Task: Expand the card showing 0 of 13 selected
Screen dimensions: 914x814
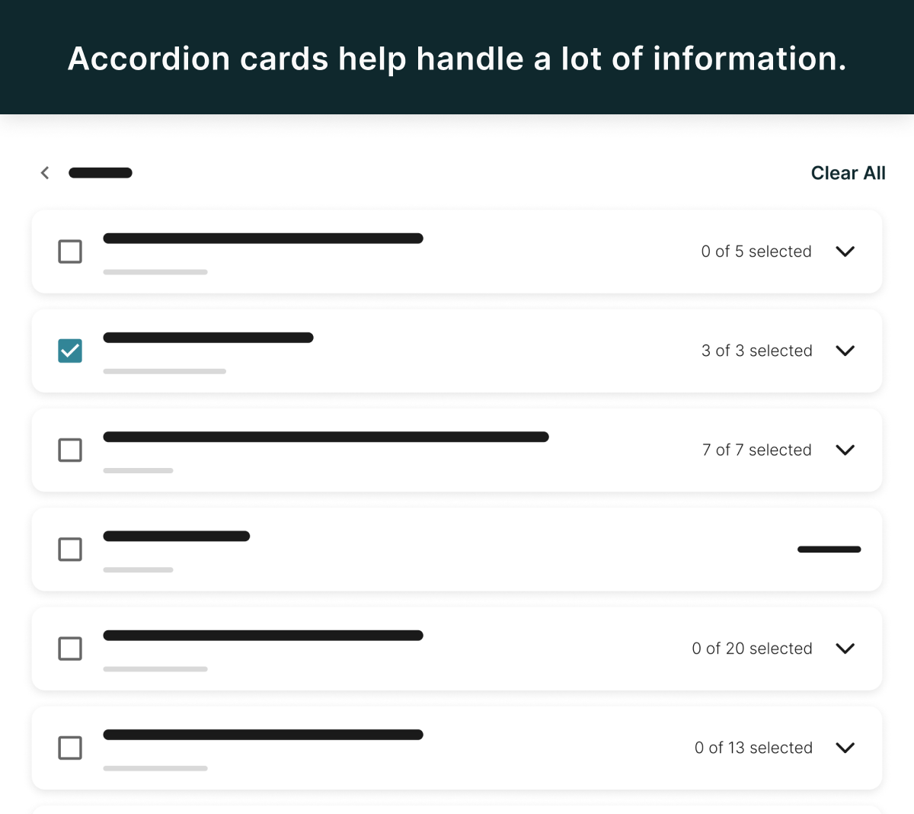Action: (845, 748)
